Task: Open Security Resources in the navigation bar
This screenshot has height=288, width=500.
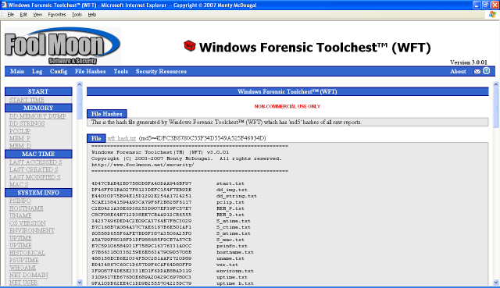Action: (161, 71)
